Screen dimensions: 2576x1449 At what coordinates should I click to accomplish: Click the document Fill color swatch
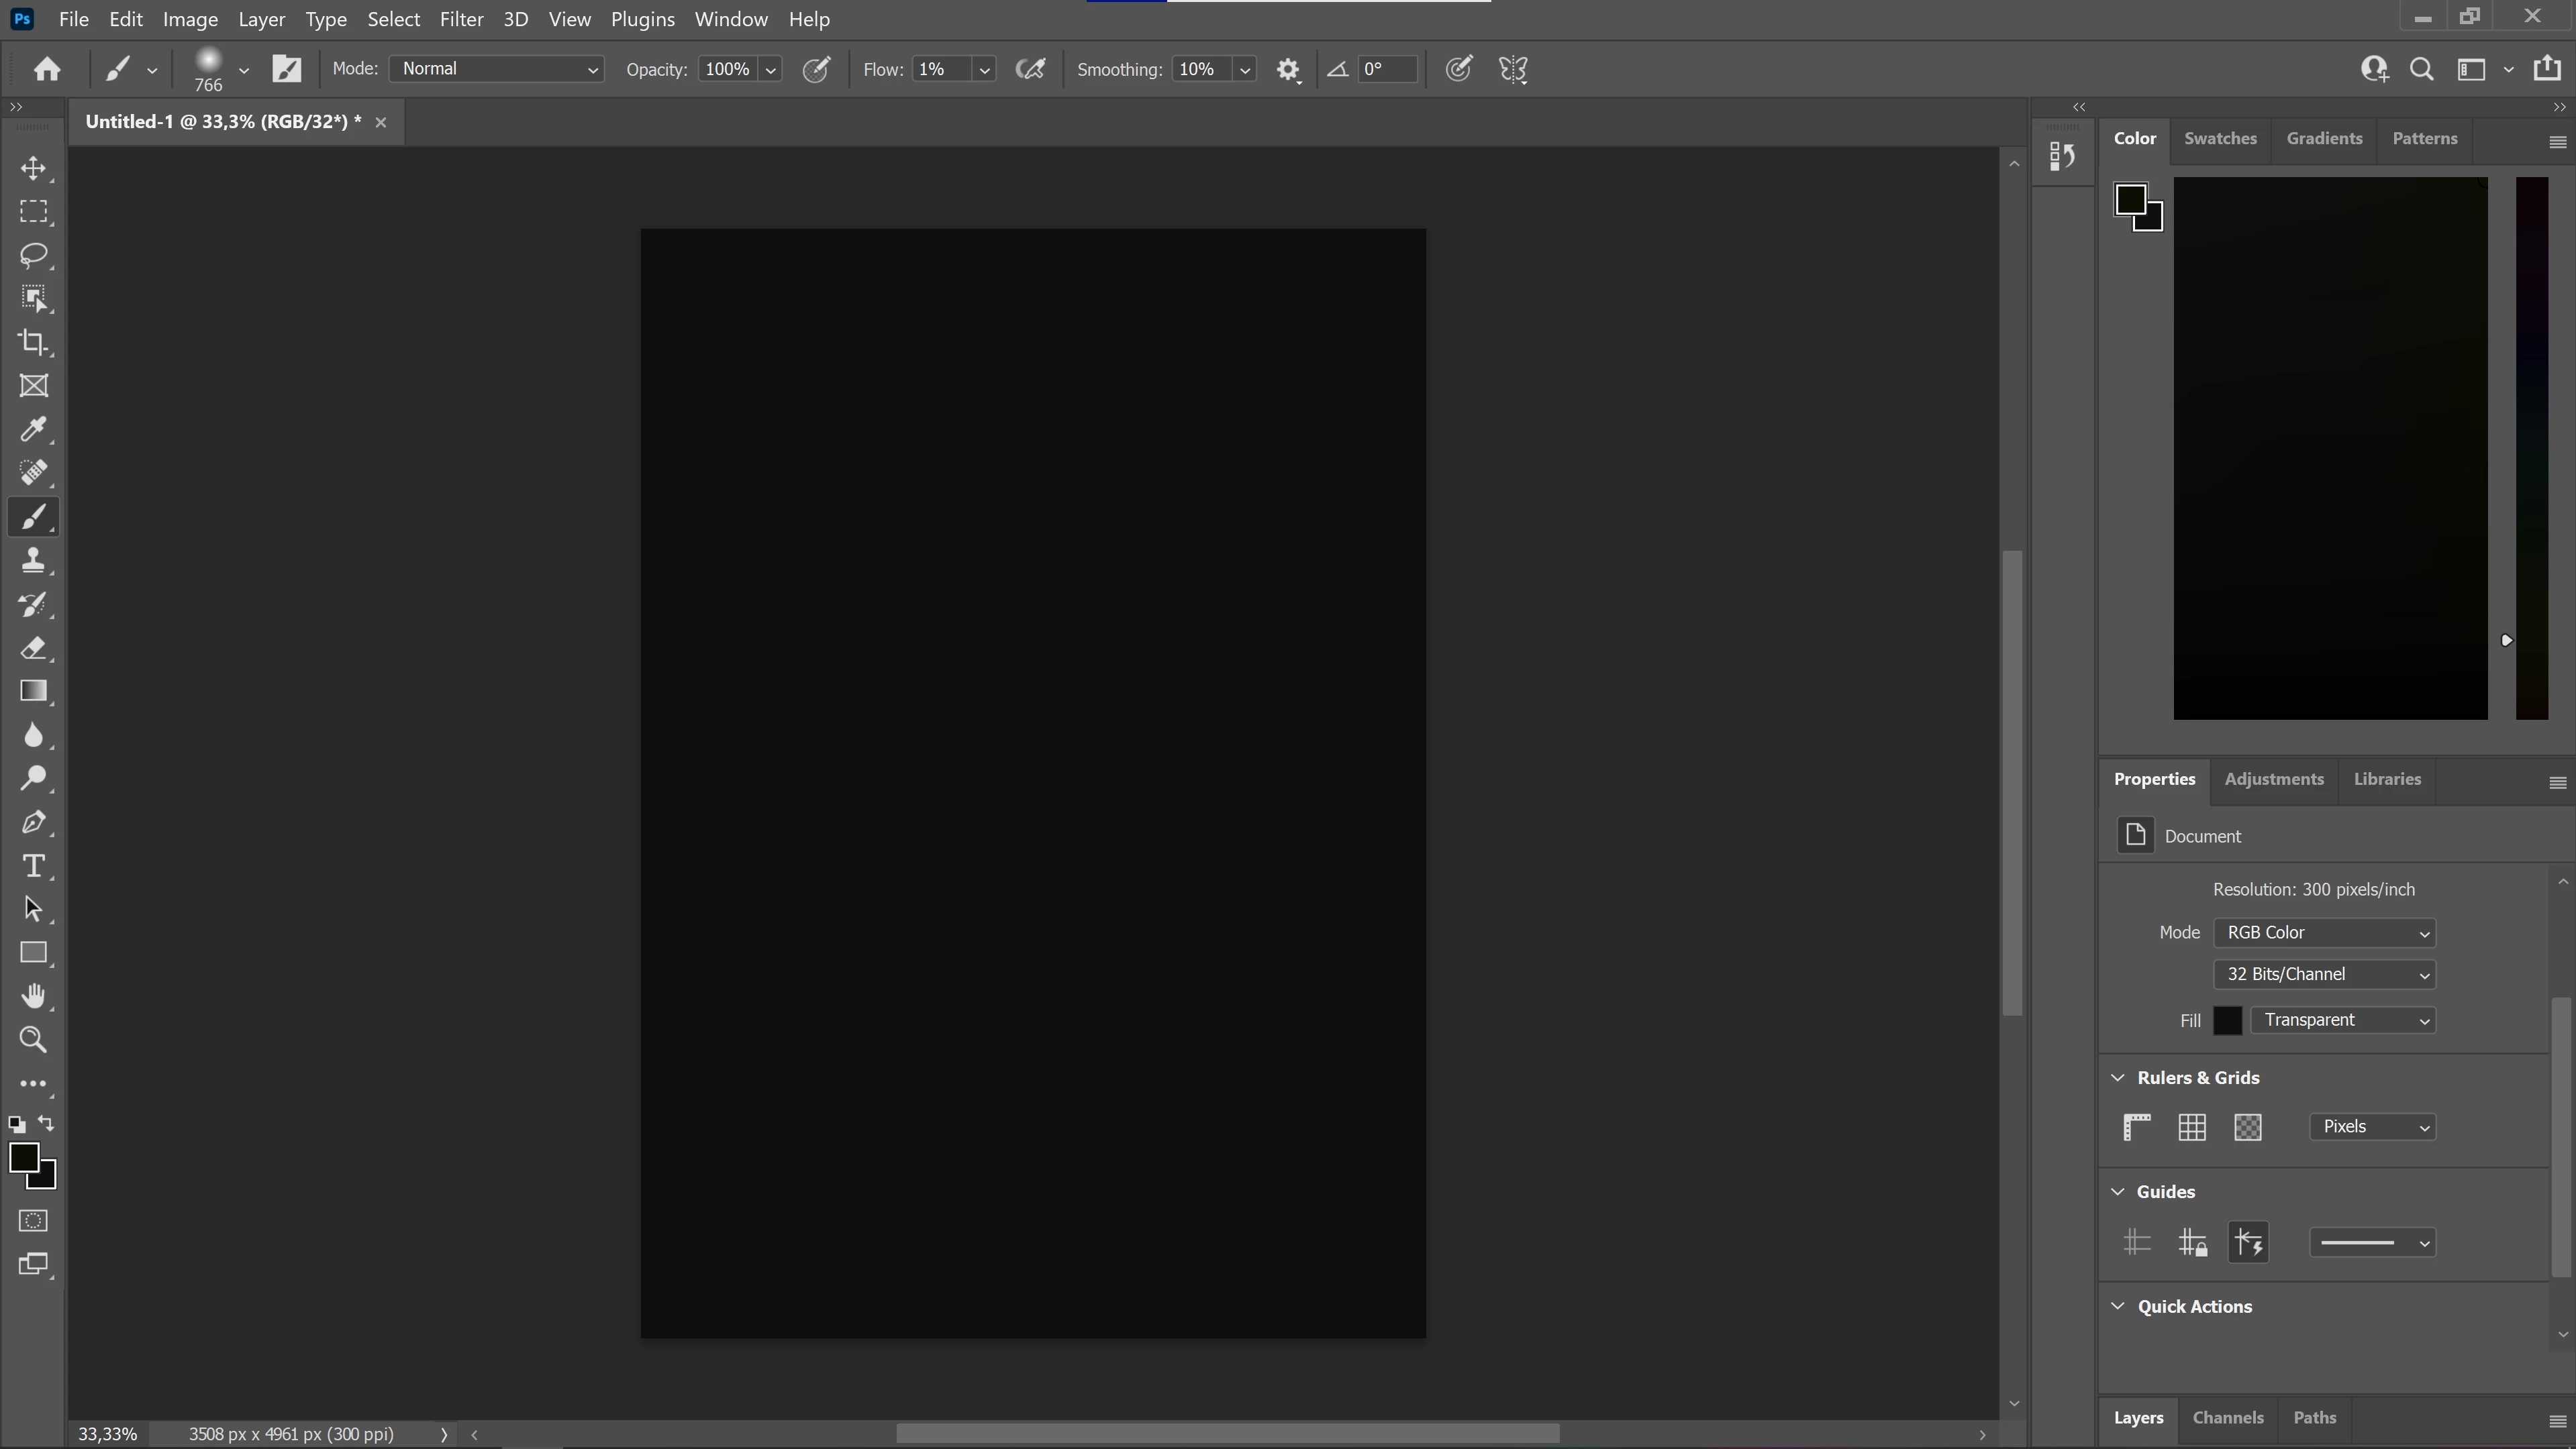[2227, 1020]
